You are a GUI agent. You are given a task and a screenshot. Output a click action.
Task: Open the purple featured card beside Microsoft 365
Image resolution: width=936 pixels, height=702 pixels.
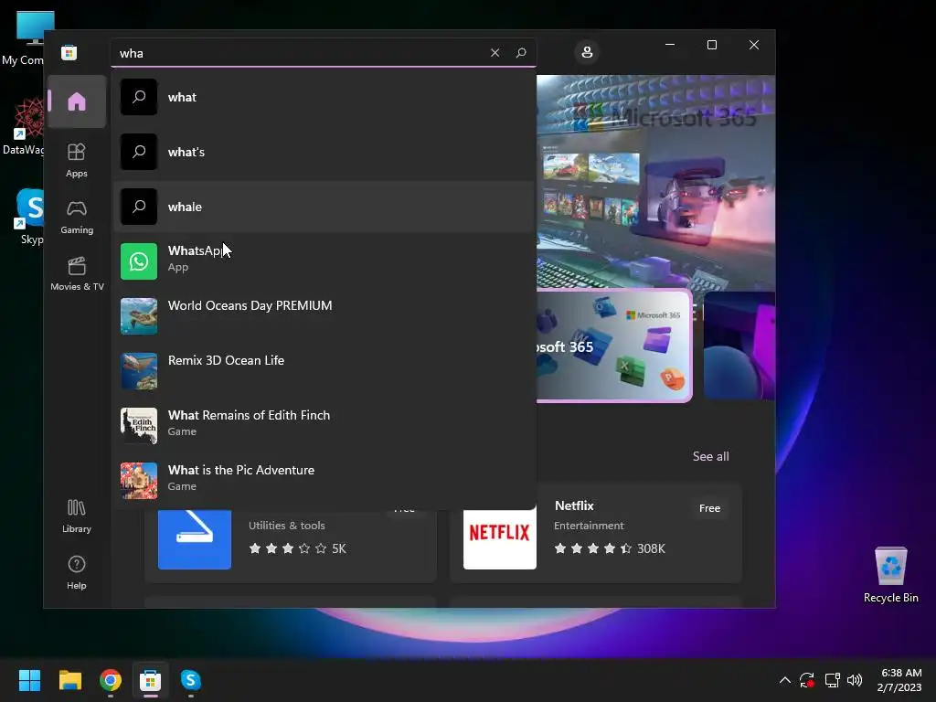[x=739, y=346]
